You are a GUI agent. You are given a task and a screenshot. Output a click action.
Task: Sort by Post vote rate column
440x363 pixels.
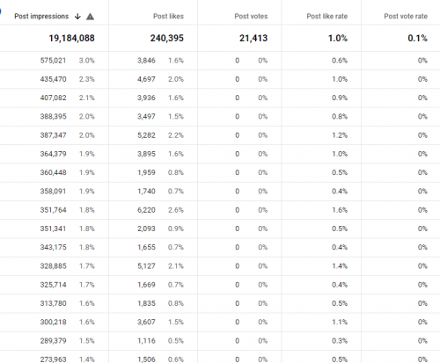(x=406, y=16)
